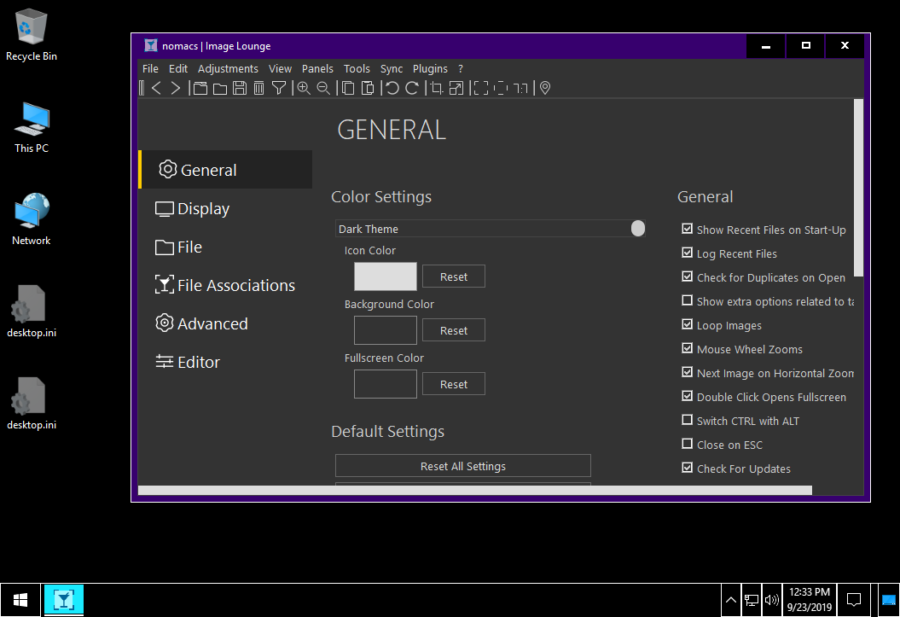This screenshot has width=900, height=617.
Task: Click the GPS location pin icon
Action: tap(545, 88)
